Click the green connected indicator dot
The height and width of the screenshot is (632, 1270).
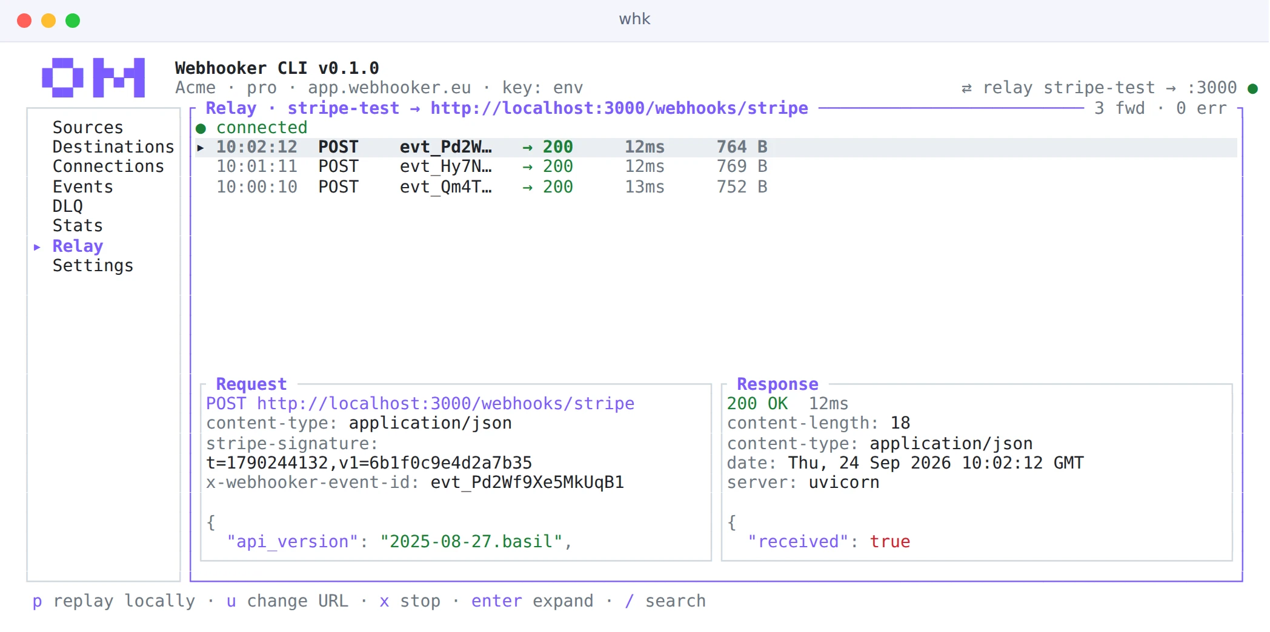click(x=201, y=128)
